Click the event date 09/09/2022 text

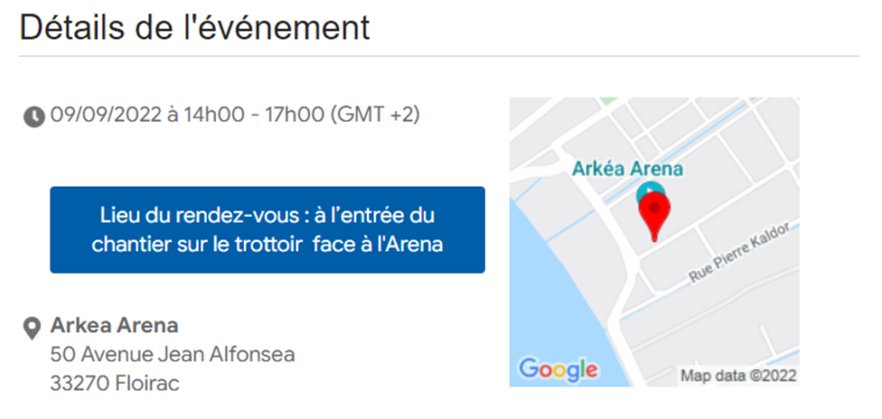105,114
